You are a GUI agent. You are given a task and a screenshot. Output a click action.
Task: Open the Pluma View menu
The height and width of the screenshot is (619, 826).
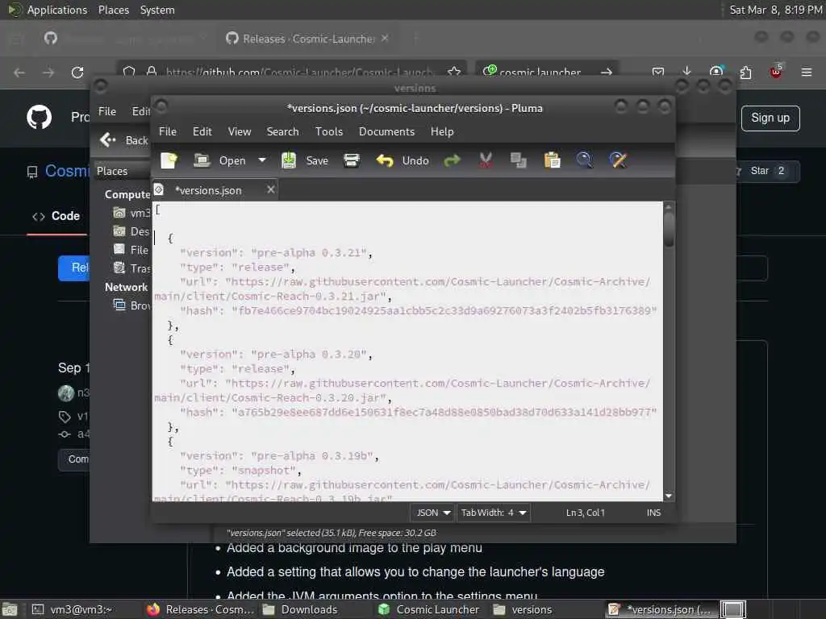click(239, 131)
